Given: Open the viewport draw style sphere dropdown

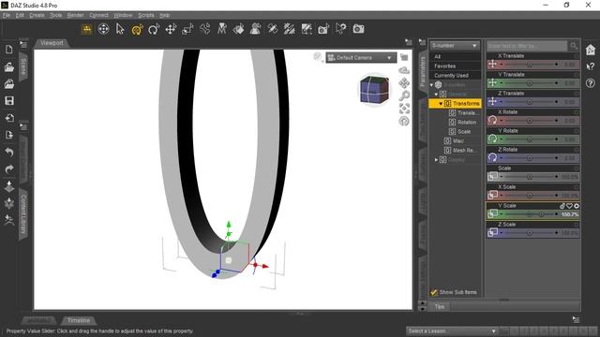Looking at the screenshot, I should pos(318,57).
